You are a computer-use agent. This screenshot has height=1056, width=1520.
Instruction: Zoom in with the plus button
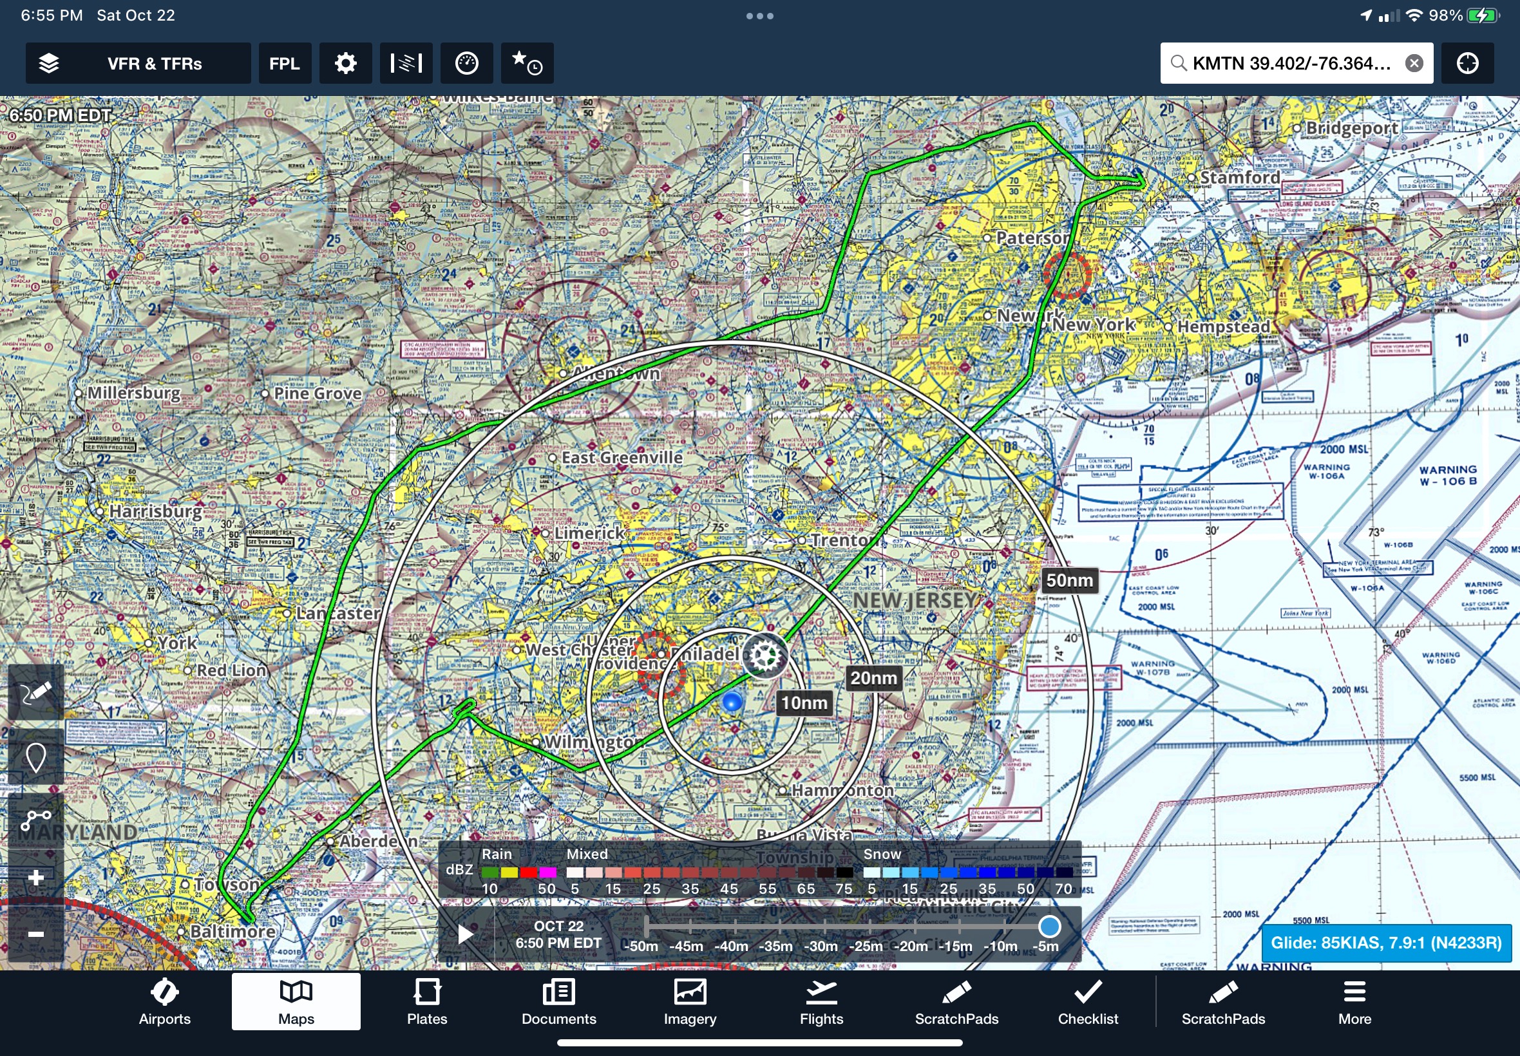[37, 878]
